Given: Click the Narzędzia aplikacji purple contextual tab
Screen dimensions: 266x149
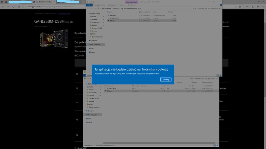Looking at the screenshot, I should (131, 2).
